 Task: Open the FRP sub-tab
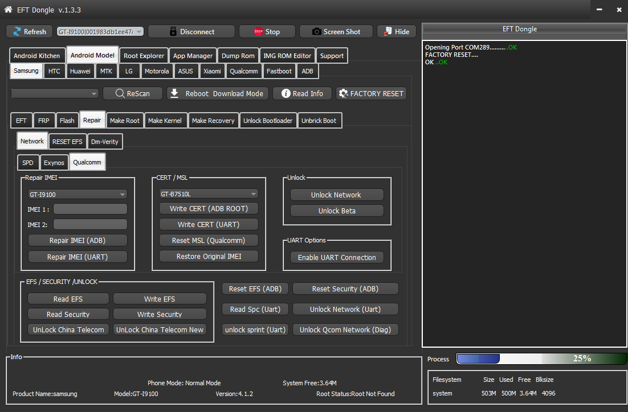tap(44, 121)
